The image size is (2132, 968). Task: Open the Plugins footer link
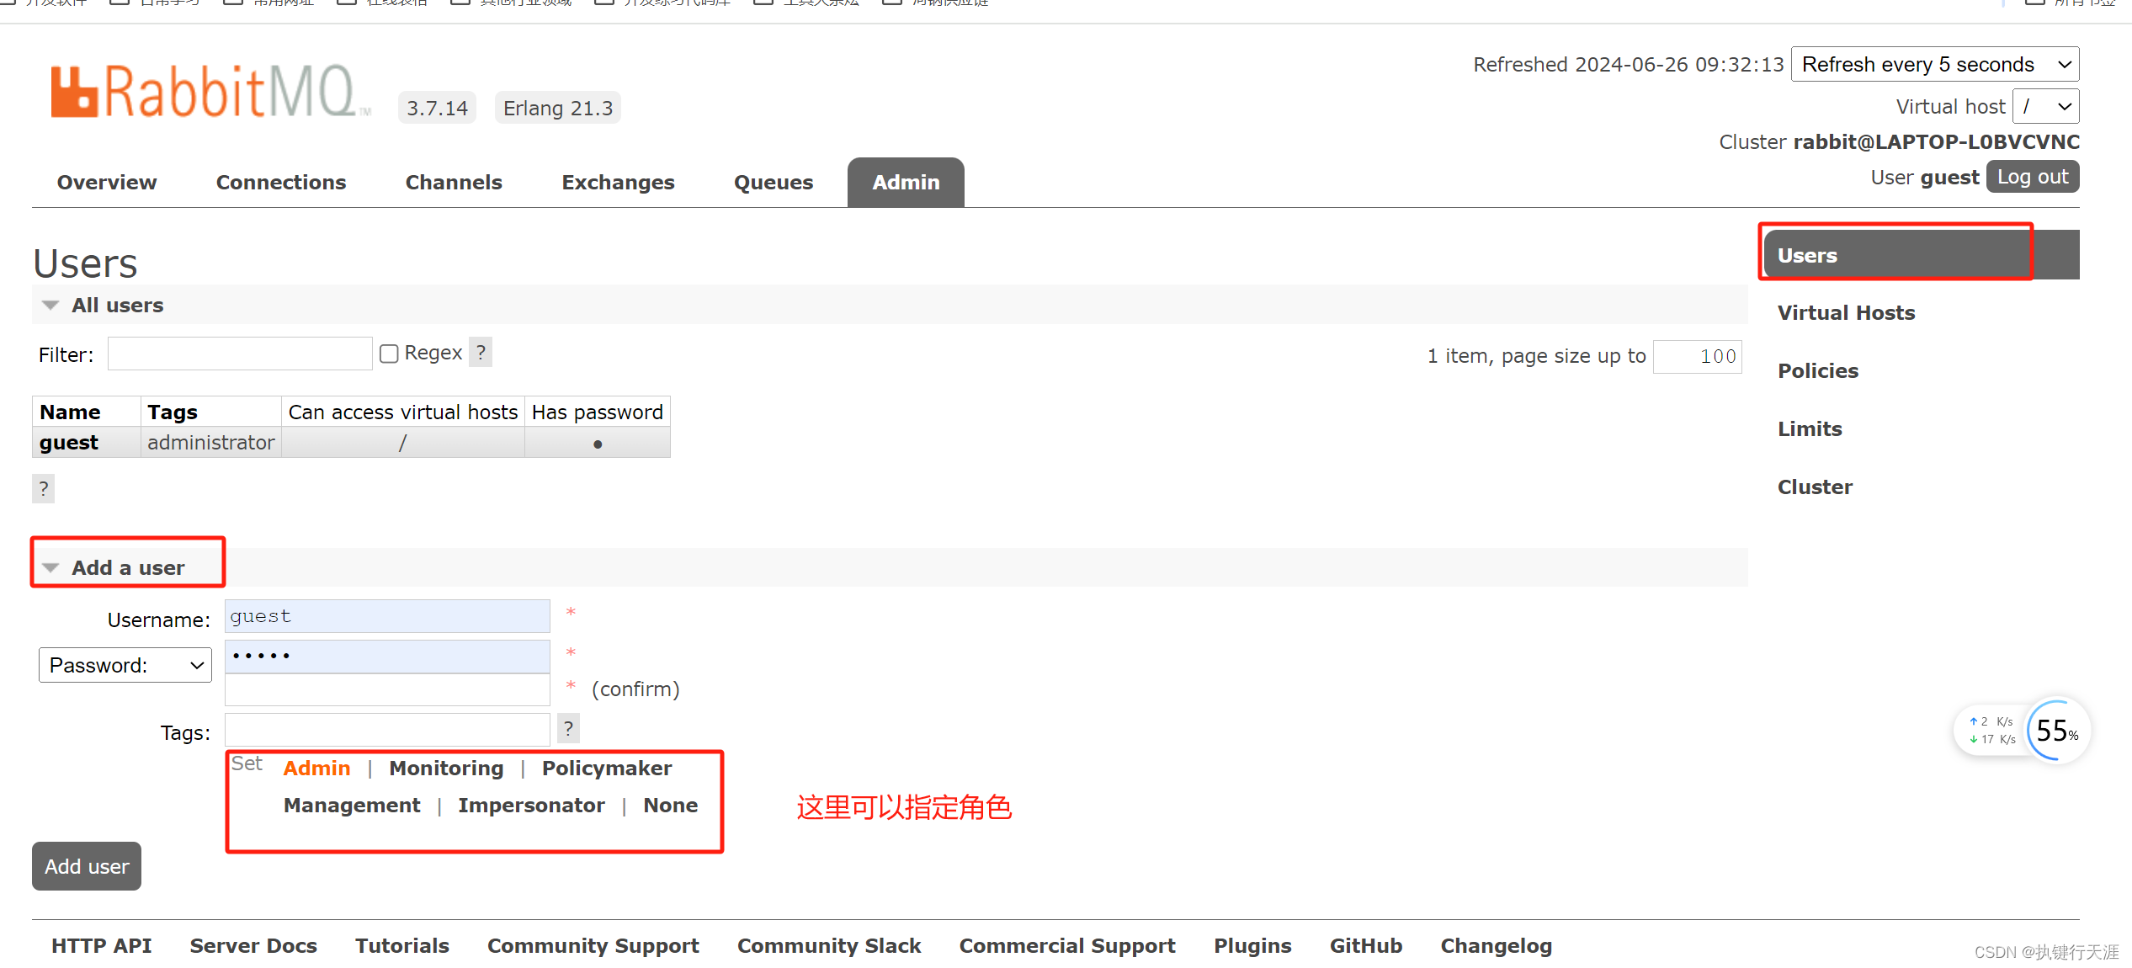coord(1252,946)
